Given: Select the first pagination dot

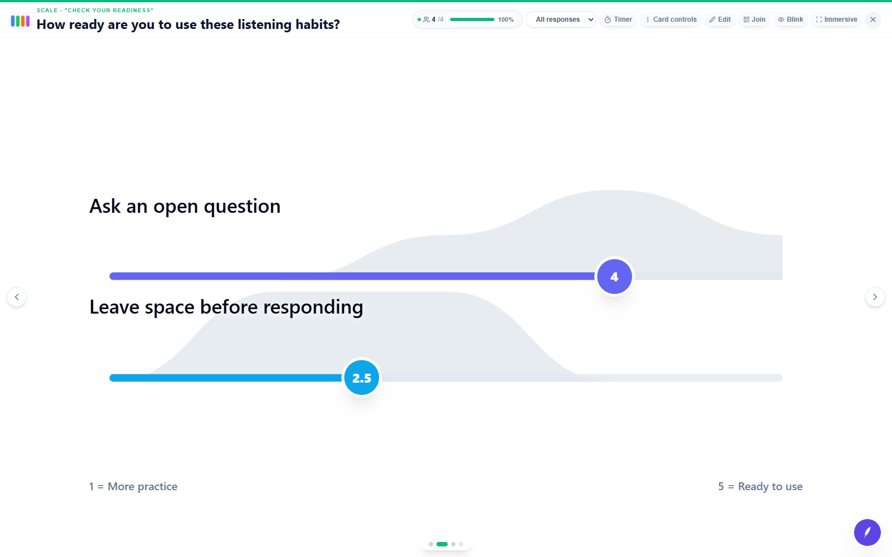Looking at the screenshot, I should [x=431, y=544].
